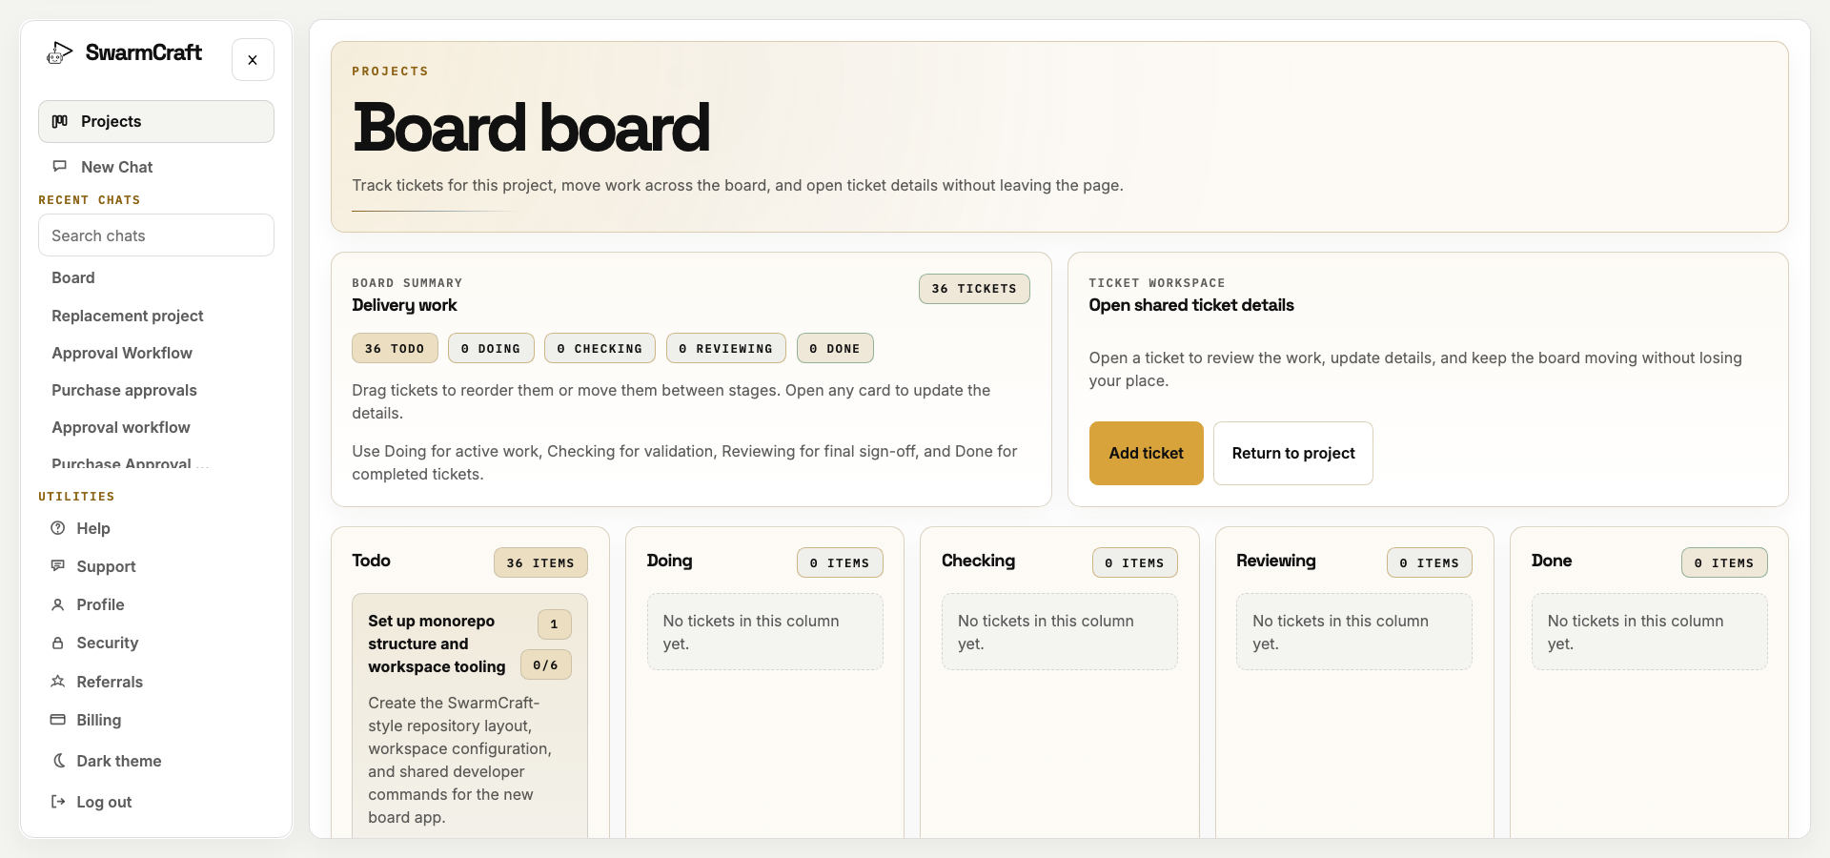This screenshot has height=858, width=1830.
Task: Click the Open shared ticket details heading
Action: click(x=1191, y=305)
